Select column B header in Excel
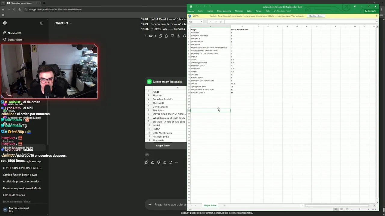 click(242, 26)
